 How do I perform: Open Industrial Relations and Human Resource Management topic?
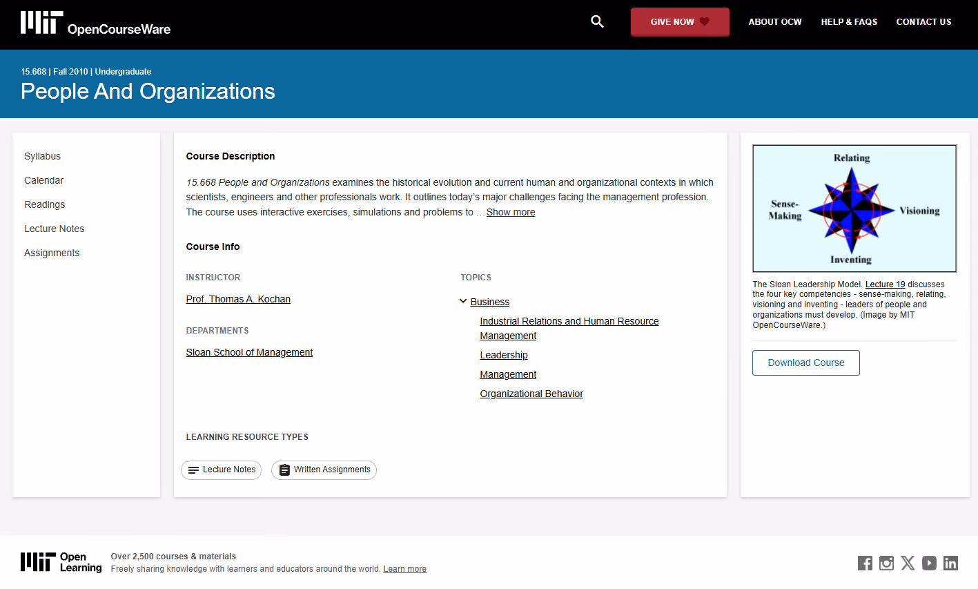[569, 328]
